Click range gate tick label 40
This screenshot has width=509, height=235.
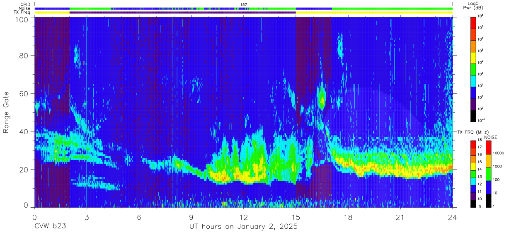coord(24,131)
